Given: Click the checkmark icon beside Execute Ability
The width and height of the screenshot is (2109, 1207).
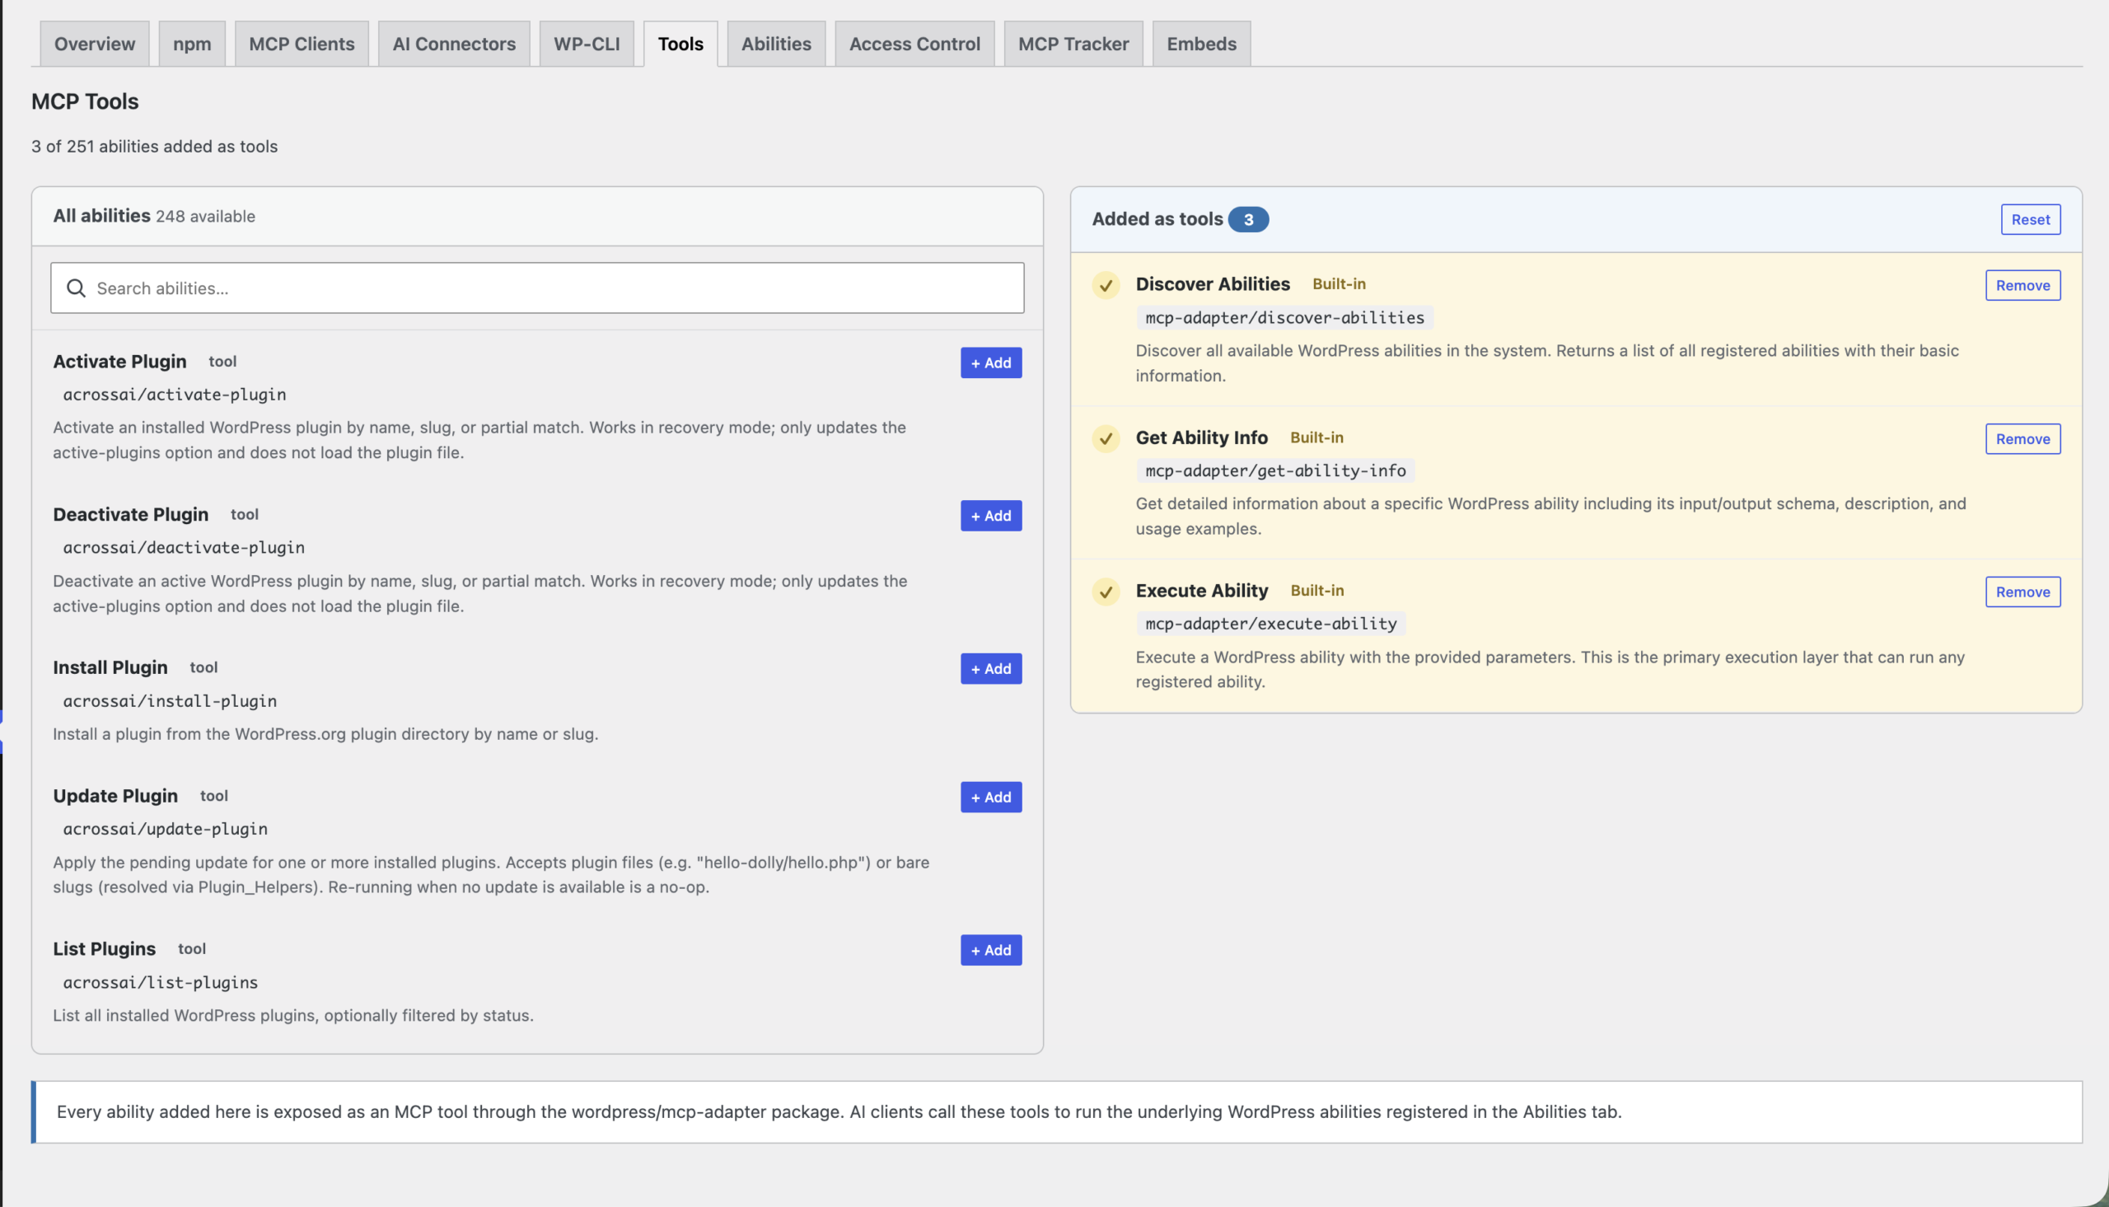Looking at the screenshot, I should click(1106, 592).
